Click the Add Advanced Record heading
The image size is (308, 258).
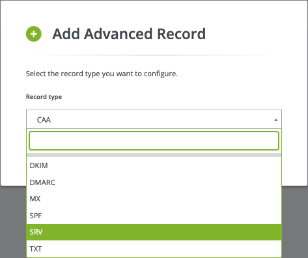click(x=129, y=34)
